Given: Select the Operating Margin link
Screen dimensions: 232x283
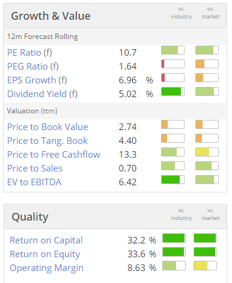Looking at the screenshot, I should coord(46,268).
